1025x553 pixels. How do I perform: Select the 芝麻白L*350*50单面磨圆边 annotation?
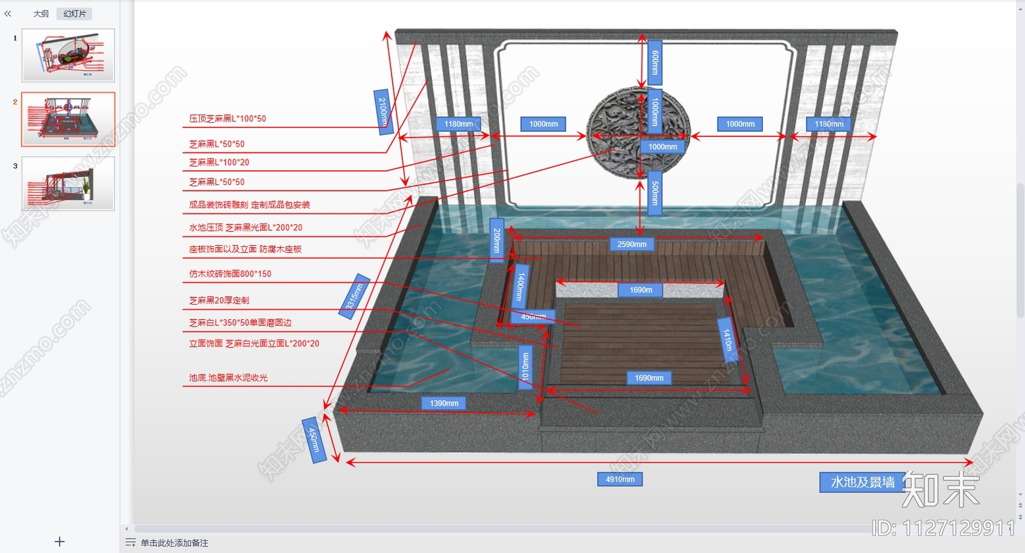(240, 323)
